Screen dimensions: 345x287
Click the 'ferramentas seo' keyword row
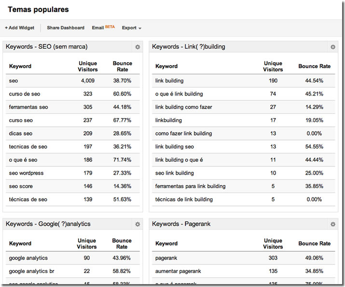pos(28,107)
